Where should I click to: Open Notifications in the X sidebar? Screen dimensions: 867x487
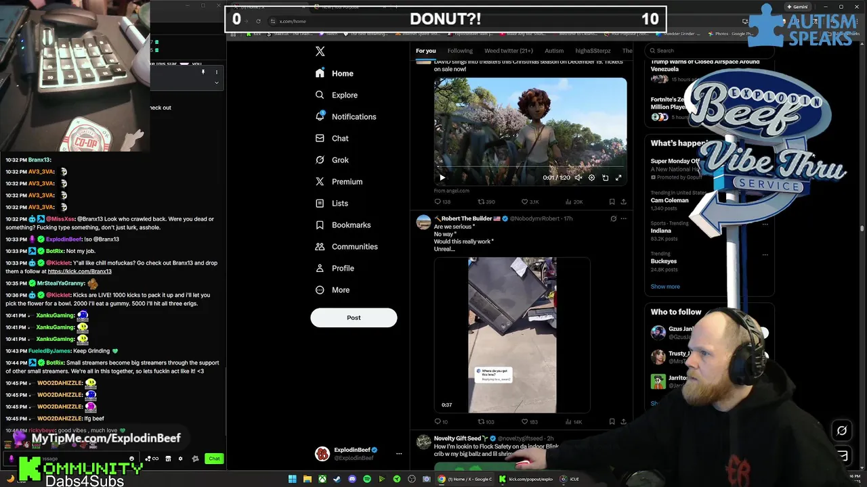(345, 116)
